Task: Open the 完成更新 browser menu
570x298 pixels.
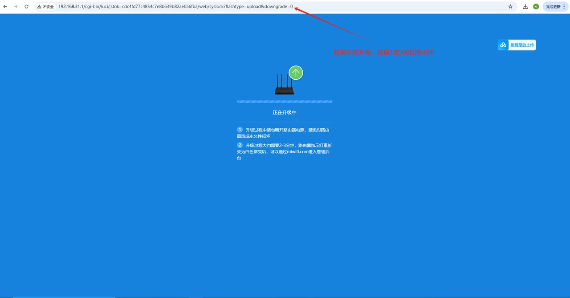Action: click(x=556, y=7)
